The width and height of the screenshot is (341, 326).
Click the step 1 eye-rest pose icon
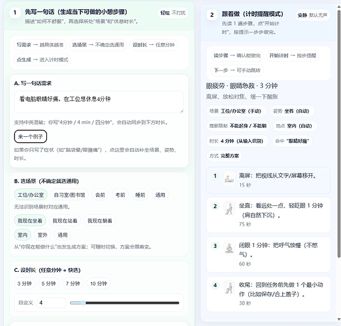(229, 179)
